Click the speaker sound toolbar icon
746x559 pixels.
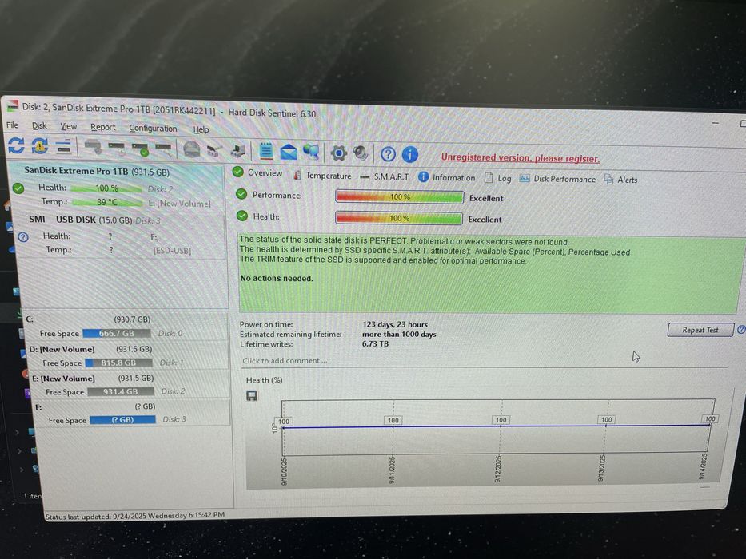[x=361, y=153]
